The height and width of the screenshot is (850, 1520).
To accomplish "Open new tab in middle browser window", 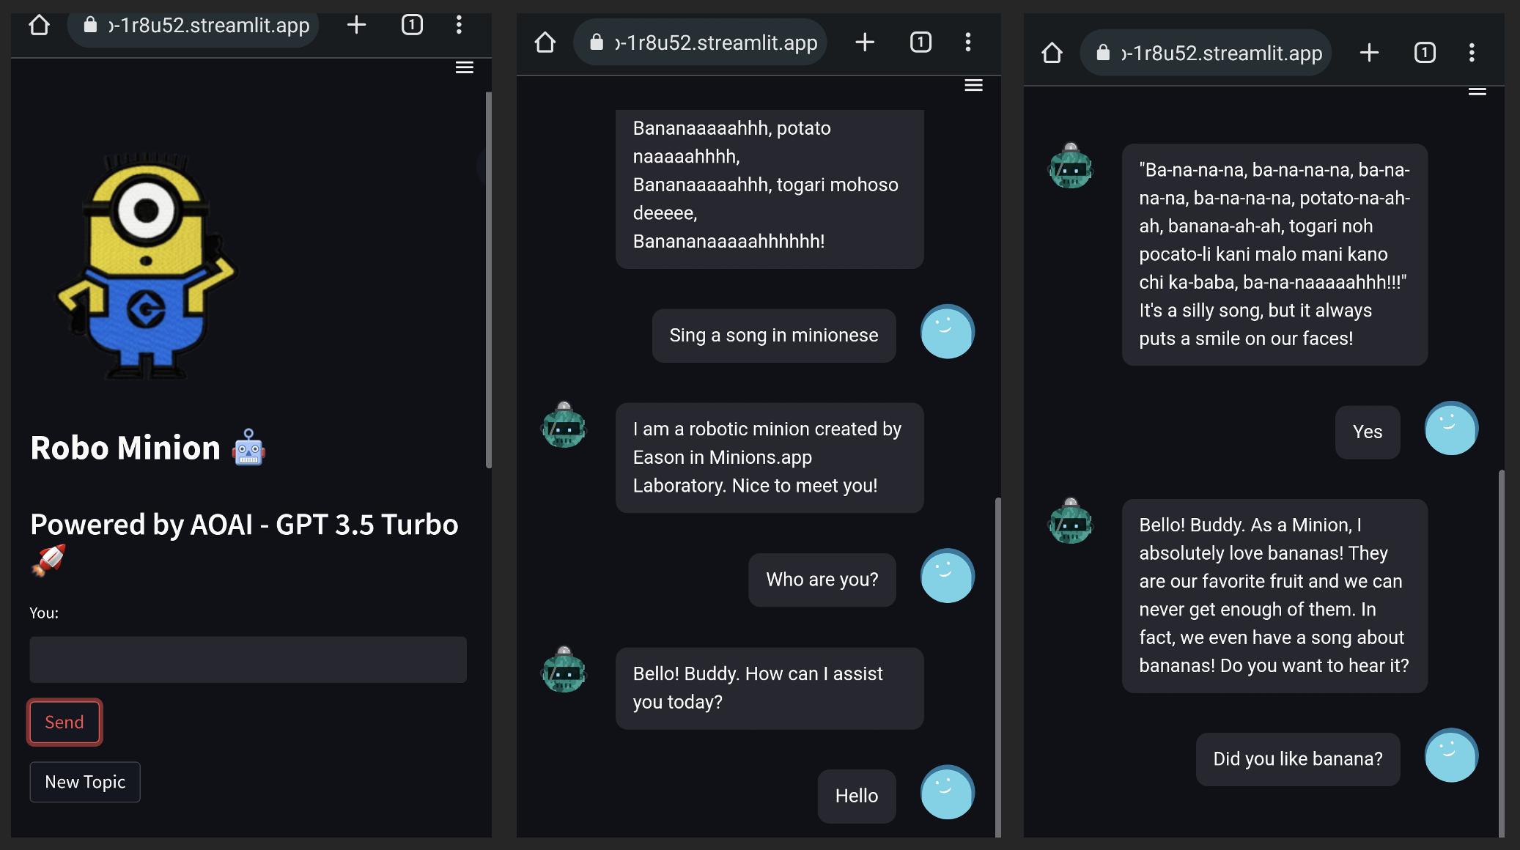I will click(x=865, y=42).
